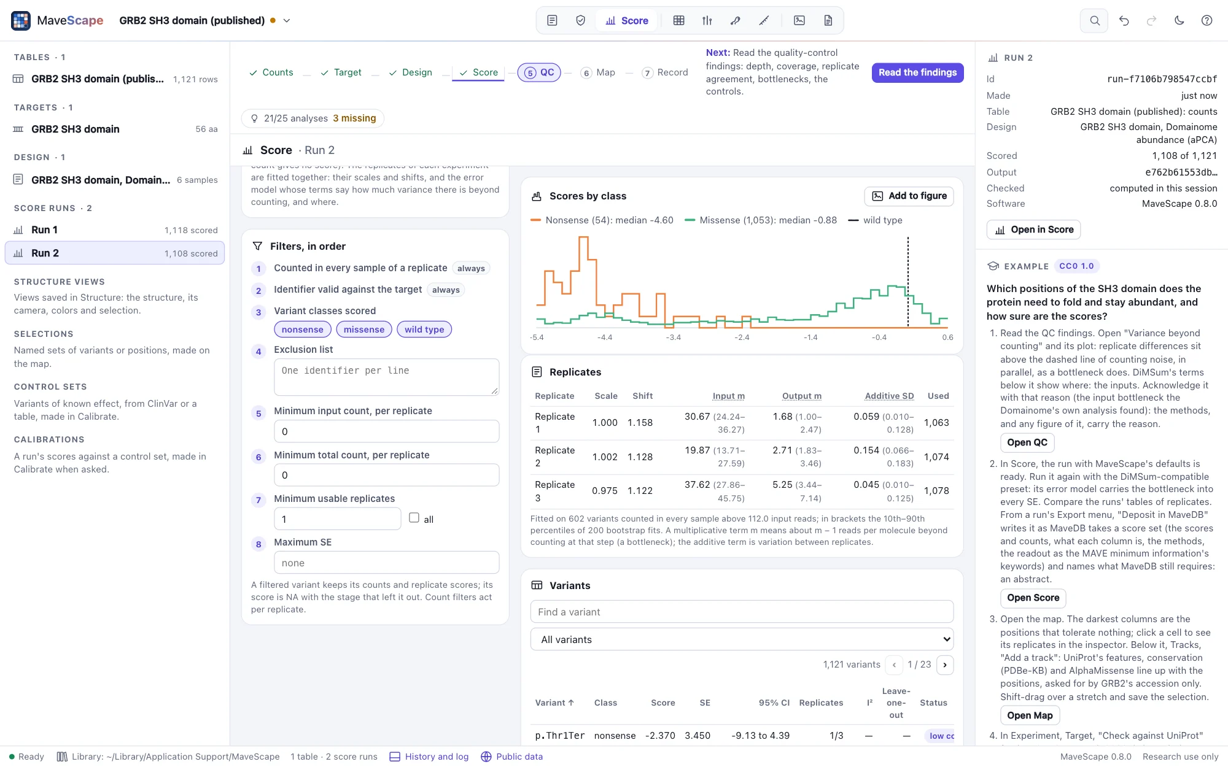Open the Figure image icon in top toolbar
1228x767 pixels.
click(799, 20)
